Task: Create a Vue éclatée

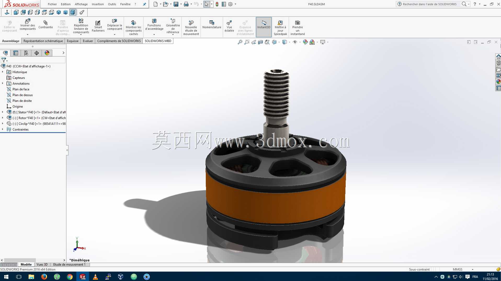Action: pyautogui.click(x=229, y=26)
